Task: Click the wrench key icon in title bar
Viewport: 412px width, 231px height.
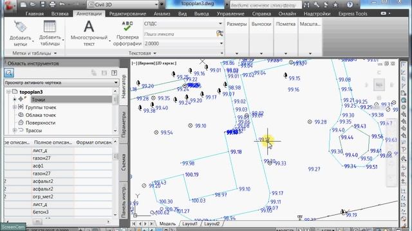Action: 316,4
